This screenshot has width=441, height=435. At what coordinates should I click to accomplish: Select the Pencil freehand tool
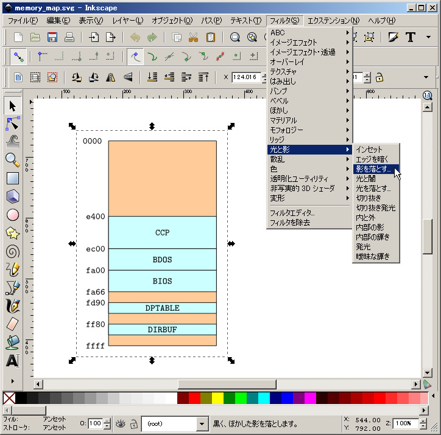12,270
